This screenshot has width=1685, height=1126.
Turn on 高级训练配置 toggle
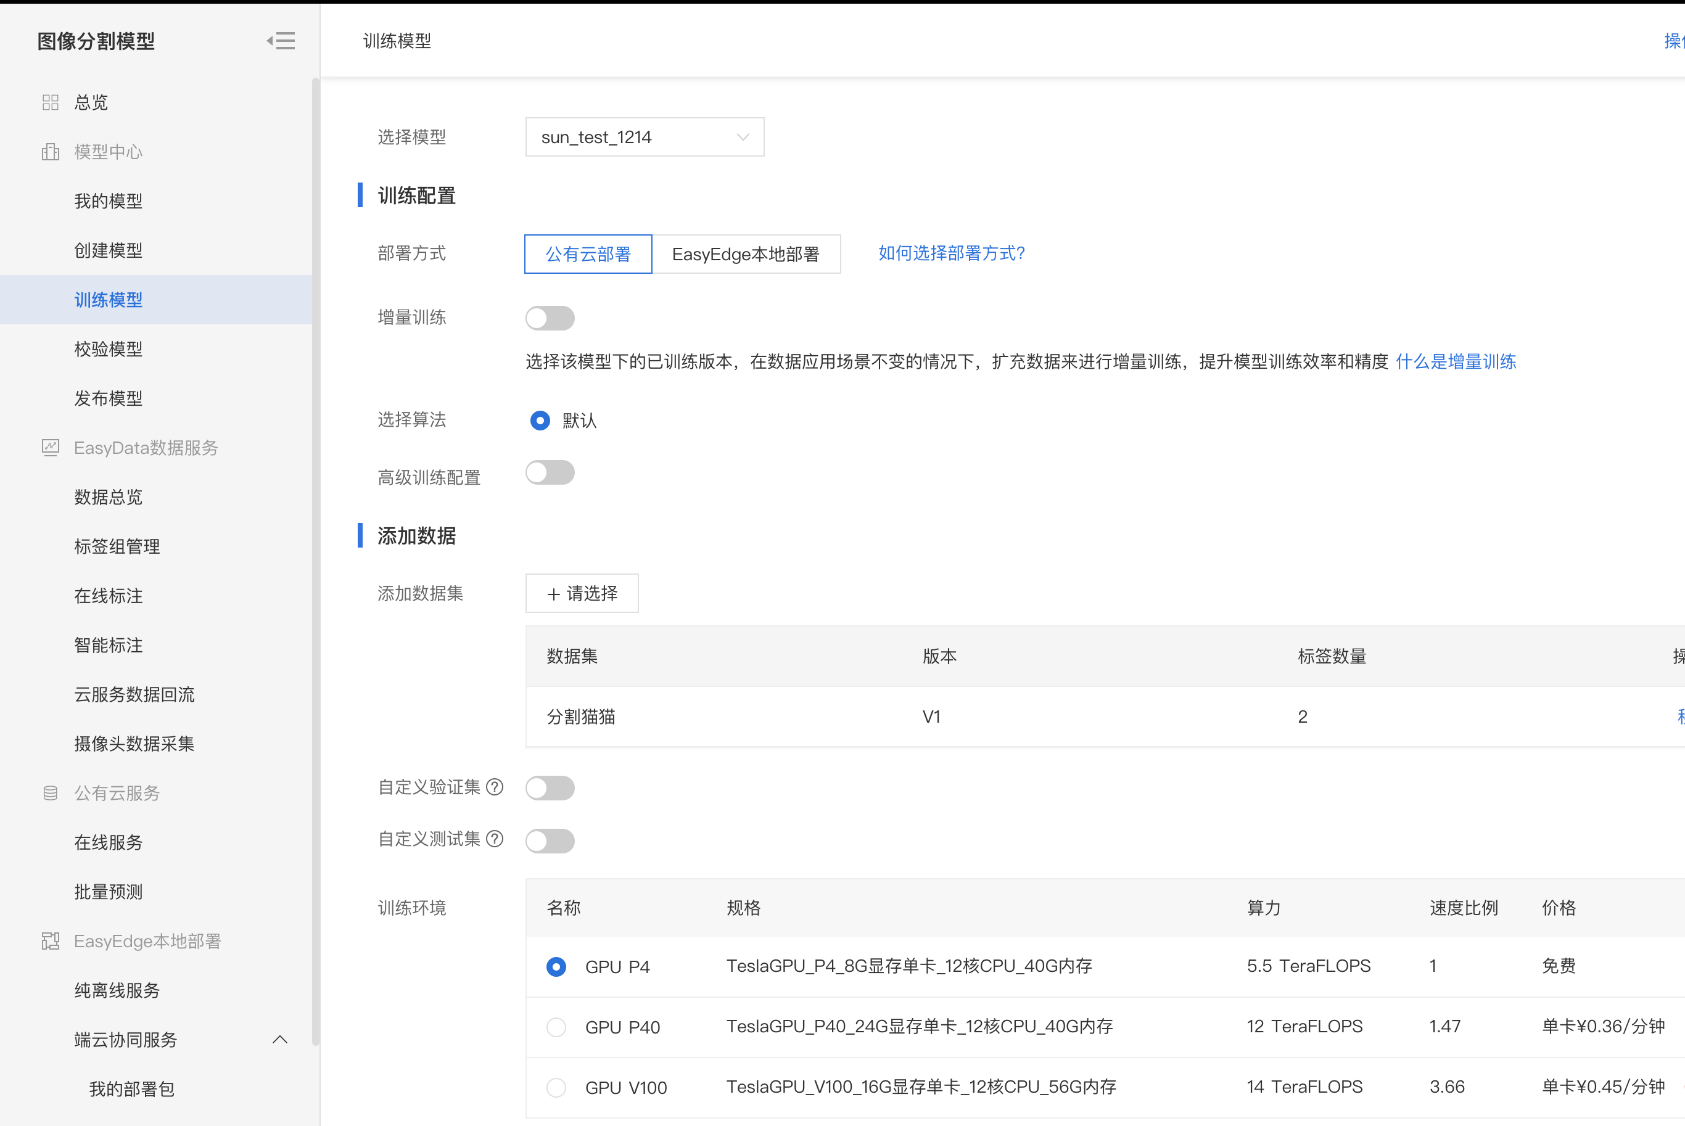coord(550,473)
